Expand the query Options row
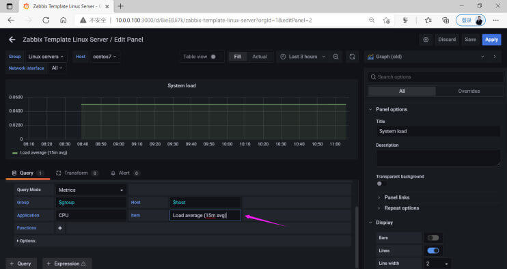Viewport: 507px width, 269px height. tap(27, 241)
